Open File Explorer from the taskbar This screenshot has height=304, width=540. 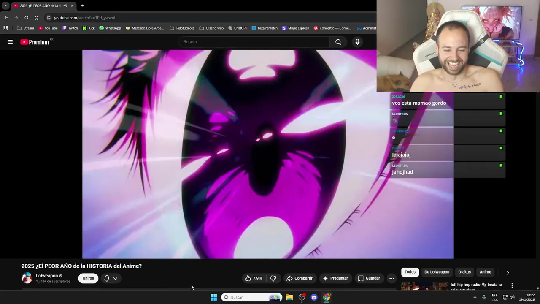click(x=289, y=297)
